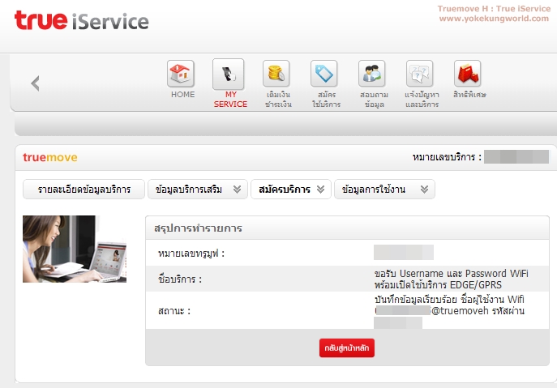557x388 pixels.
Task: Open the red shopping bags privileges icon
Action: (x=467, y=74)
